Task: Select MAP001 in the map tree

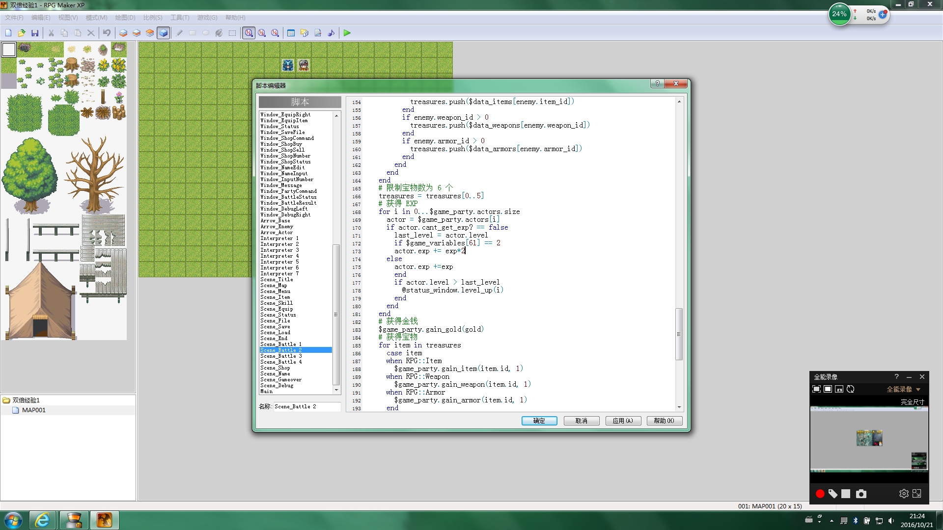Action: coord(34,410)
